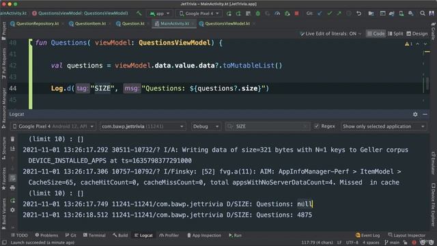
Task: Select the Logcat tool window button
Action: tap(143, 235)
